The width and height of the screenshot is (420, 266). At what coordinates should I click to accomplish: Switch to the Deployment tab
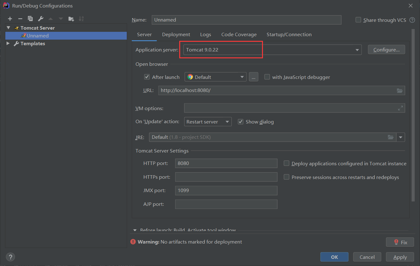(176, 35)
